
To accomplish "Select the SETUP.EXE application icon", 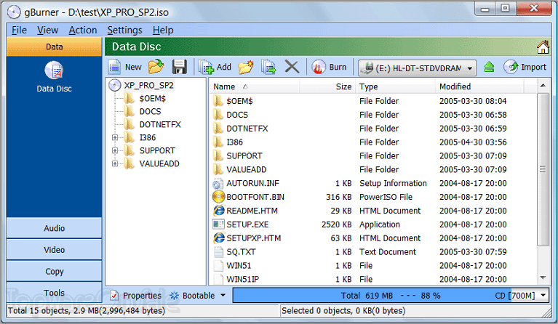I will (x=218, y=224).
